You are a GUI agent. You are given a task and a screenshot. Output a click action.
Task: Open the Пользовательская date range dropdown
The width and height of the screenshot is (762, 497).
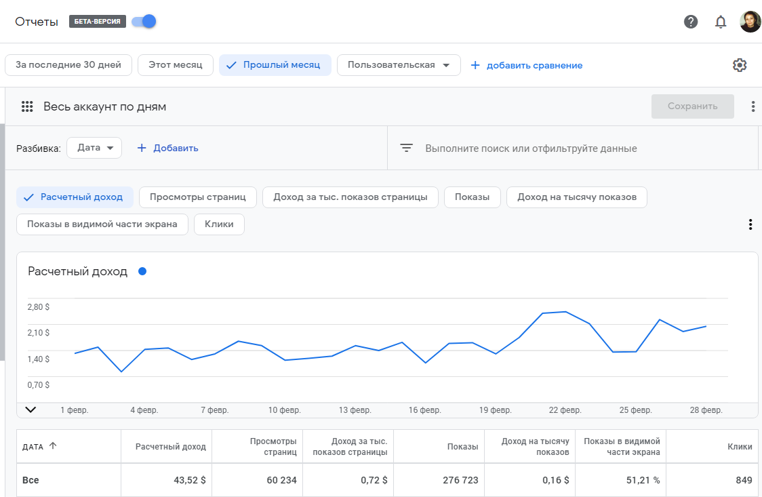point(399,65)
